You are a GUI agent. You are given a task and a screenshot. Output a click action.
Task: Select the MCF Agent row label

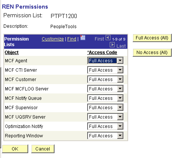tap(16, 61)
